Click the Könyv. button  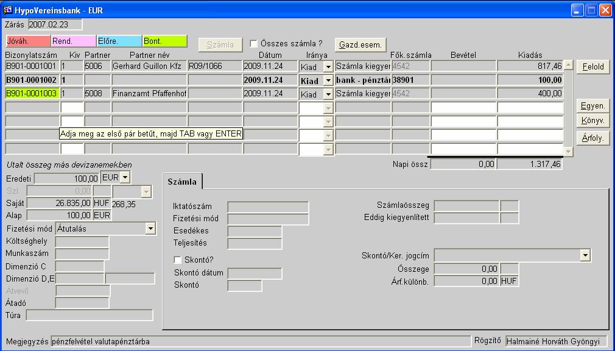[593, 121]
